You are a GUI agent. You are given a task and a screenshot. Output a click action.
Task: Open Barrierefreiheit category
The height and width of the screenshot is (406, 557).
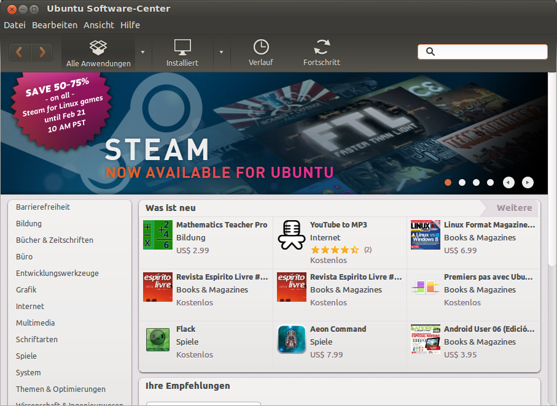43,207
